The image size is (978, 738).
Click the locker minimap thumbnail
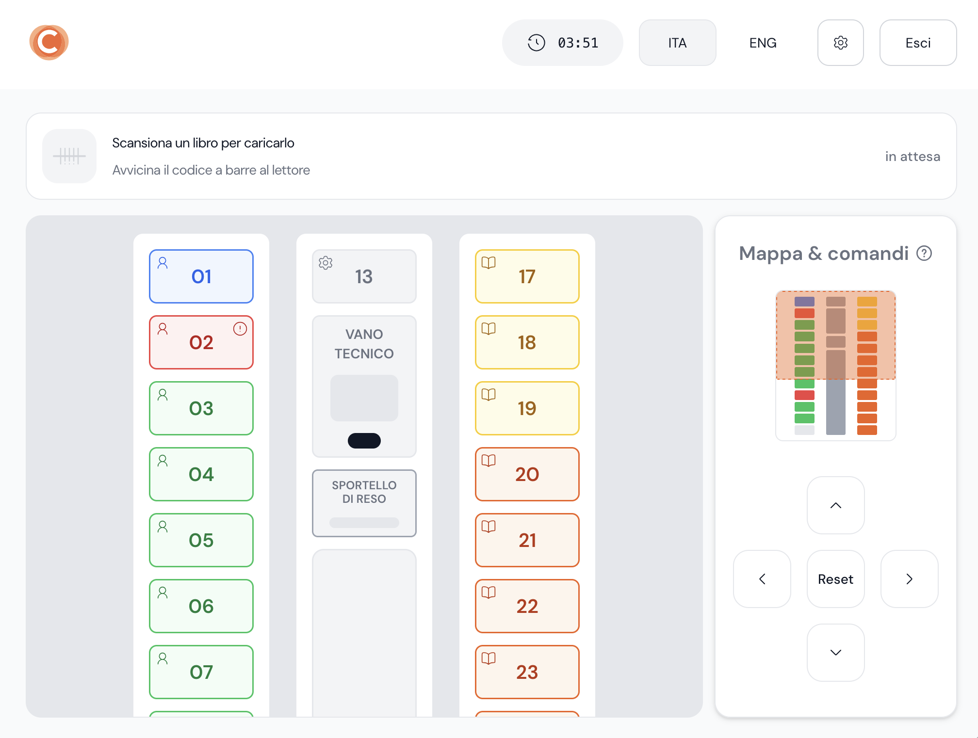pyautogui.click(x=836, y=366)
